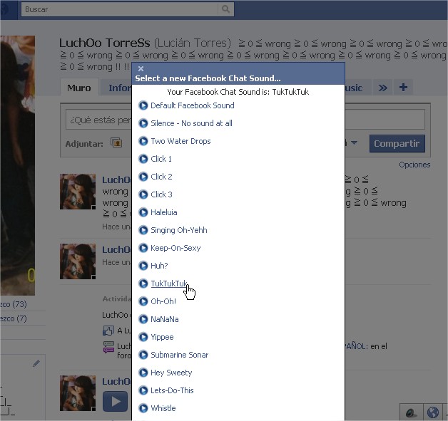Screen dimensions: 448x421
Task: Choose the NaNaNa sound
Action: [165, 319]
